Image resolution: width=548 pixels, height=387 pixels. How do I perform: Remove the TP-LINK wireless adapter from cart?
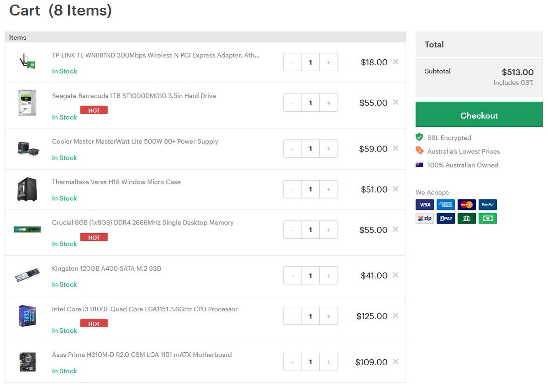[395, 62]
